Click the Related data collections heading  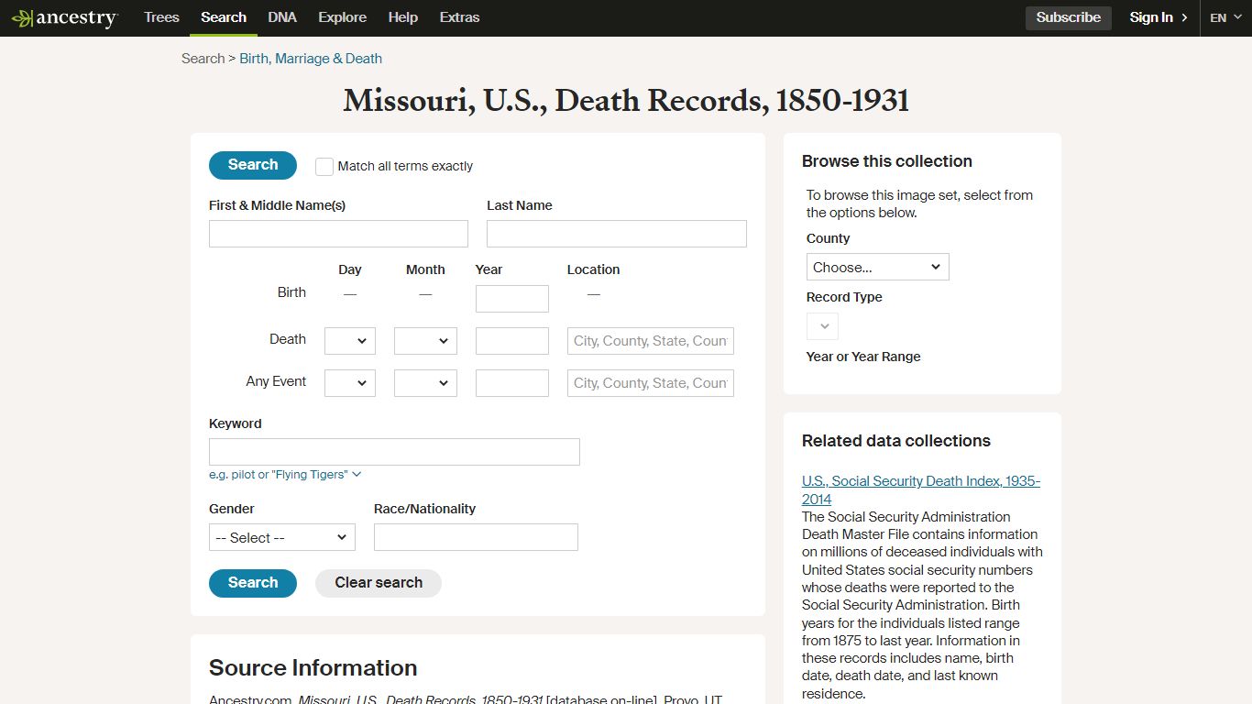click(896, 441)
